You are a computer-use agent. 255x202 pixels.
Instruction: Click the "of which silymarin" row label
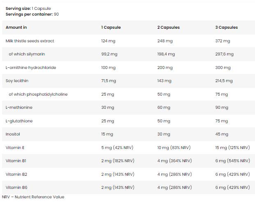[27, 54]
